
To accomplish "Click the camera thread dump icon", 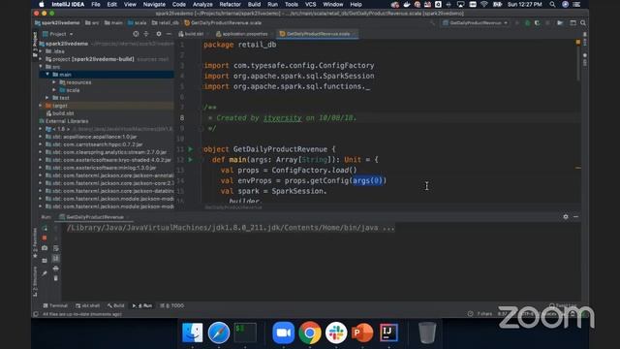I will [45, 248].
